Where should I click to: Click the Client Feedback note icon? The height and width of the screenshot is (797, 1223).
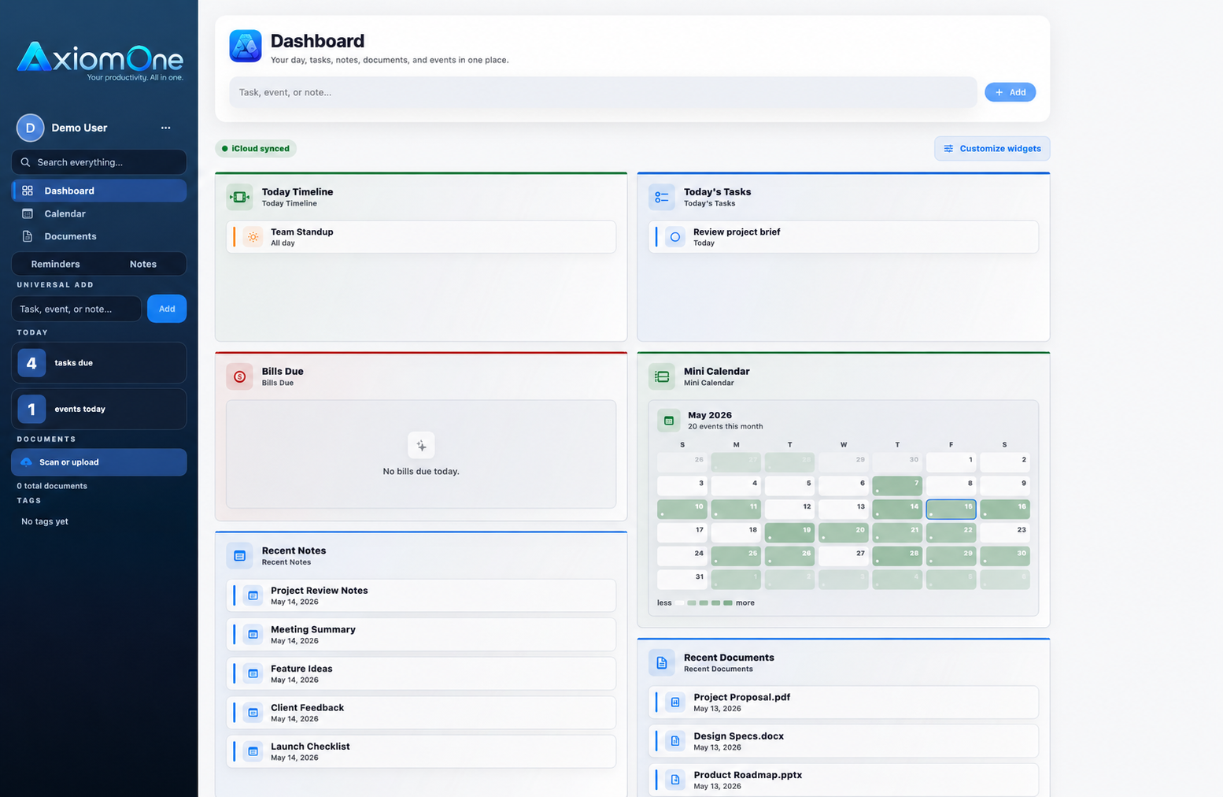pos(253,713)
